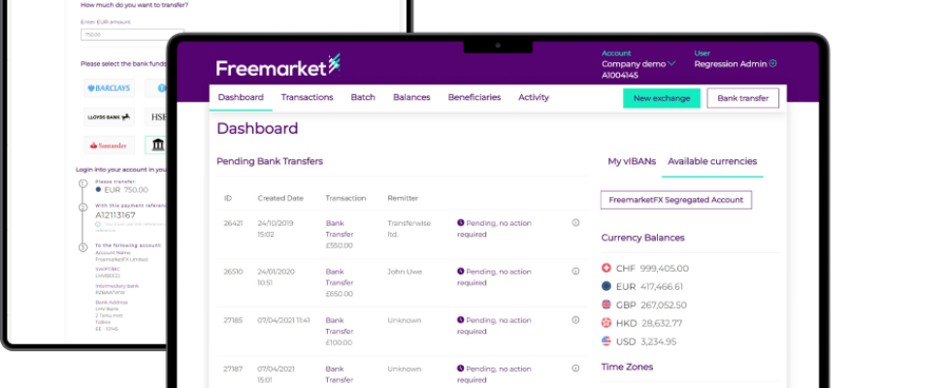This screenshot has width=949, height=388.
Task: Select Barclays bank in the back window
Action: tap(109, 87)
